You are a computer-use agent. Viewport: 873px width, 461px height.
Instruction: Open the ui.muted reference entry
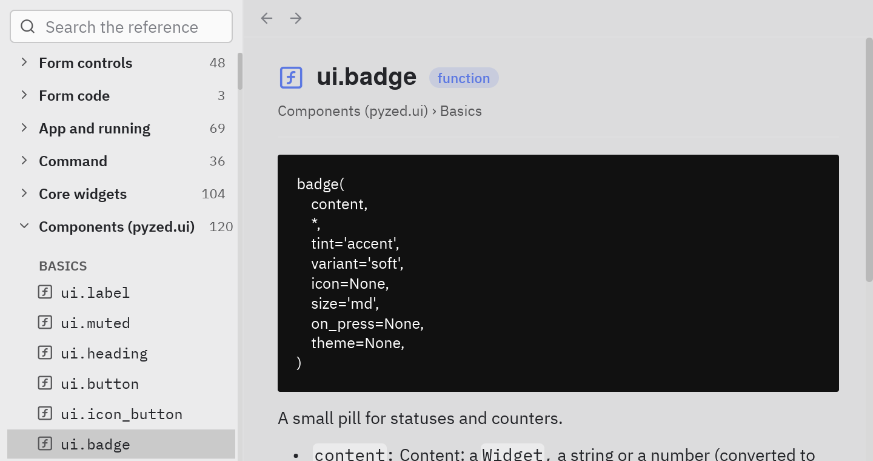pyautogui.click(x=121, y=323)
